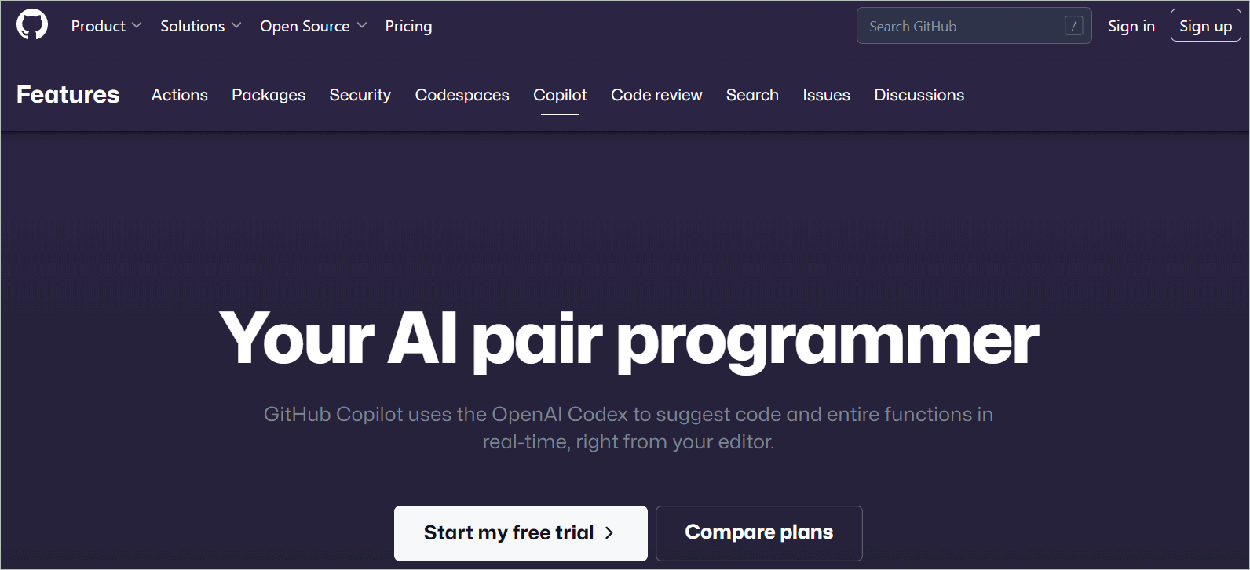Switch to the Actions feature tab
Screen dimensions: 1250x570
(x=180, y=95)
